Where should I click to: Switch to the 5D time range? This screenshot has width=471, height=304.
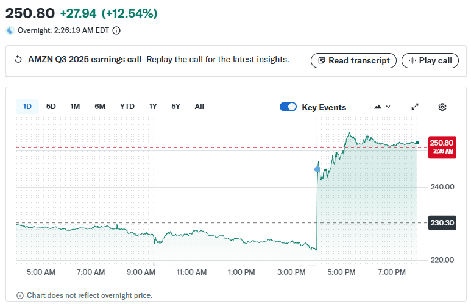(x=51, y=107)
